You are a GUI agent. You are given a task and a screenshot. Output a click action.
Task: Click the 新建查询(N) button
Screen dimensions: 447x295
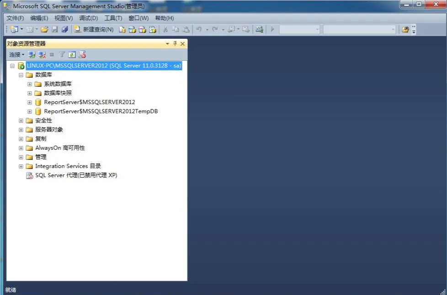(x=94, y=29)
